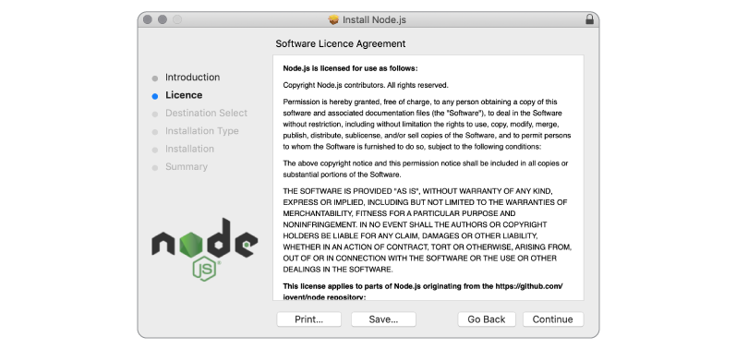The width and height of the screenshot is (736, 349).
Task: Click inside the licence text area
Action: tap(428, 178)
